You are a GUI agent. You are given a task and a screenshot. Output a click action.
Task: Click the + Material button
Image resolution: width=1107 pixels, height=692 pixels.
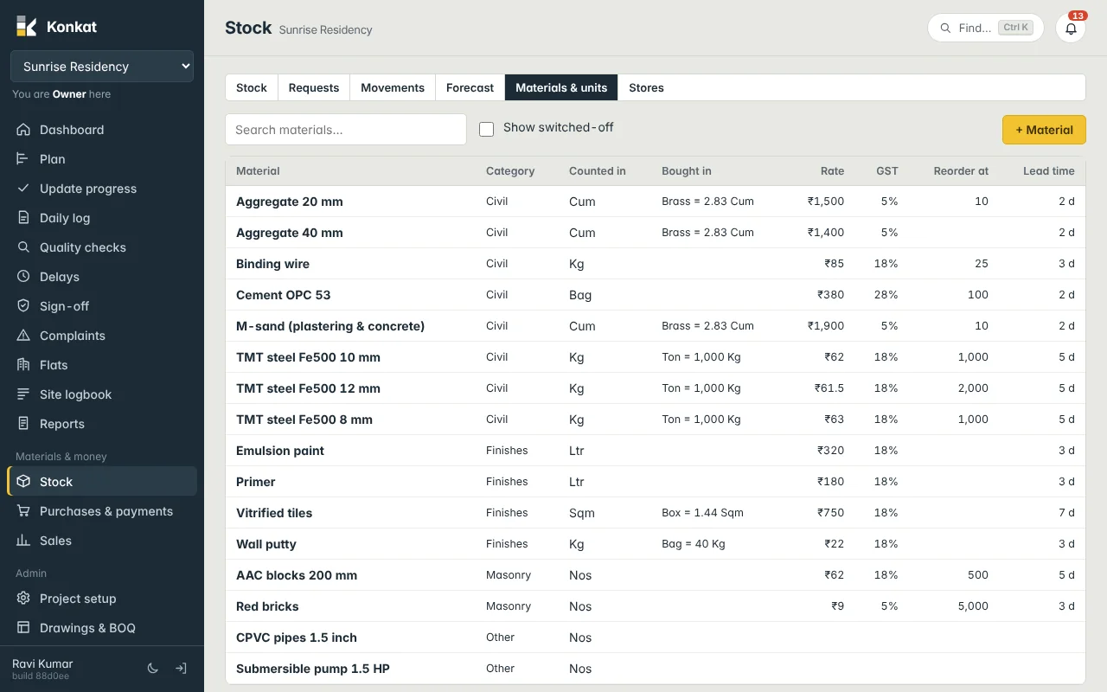tap(1044, 130)
